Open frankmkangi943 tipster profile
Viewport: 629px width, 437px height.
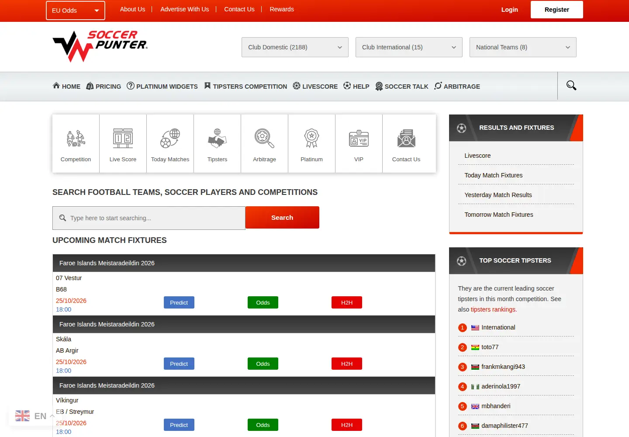click(503, 367)
